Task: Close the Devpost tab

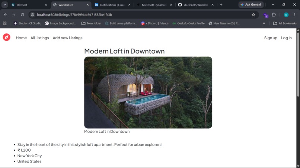Action: (x=46, y=5)
